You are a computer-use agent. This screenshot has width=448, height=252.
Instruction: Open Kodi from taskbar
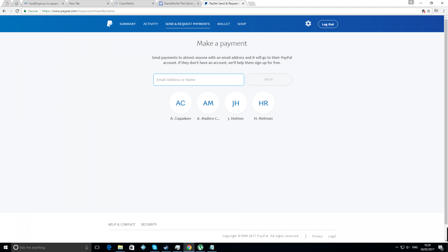coord(143,247)
